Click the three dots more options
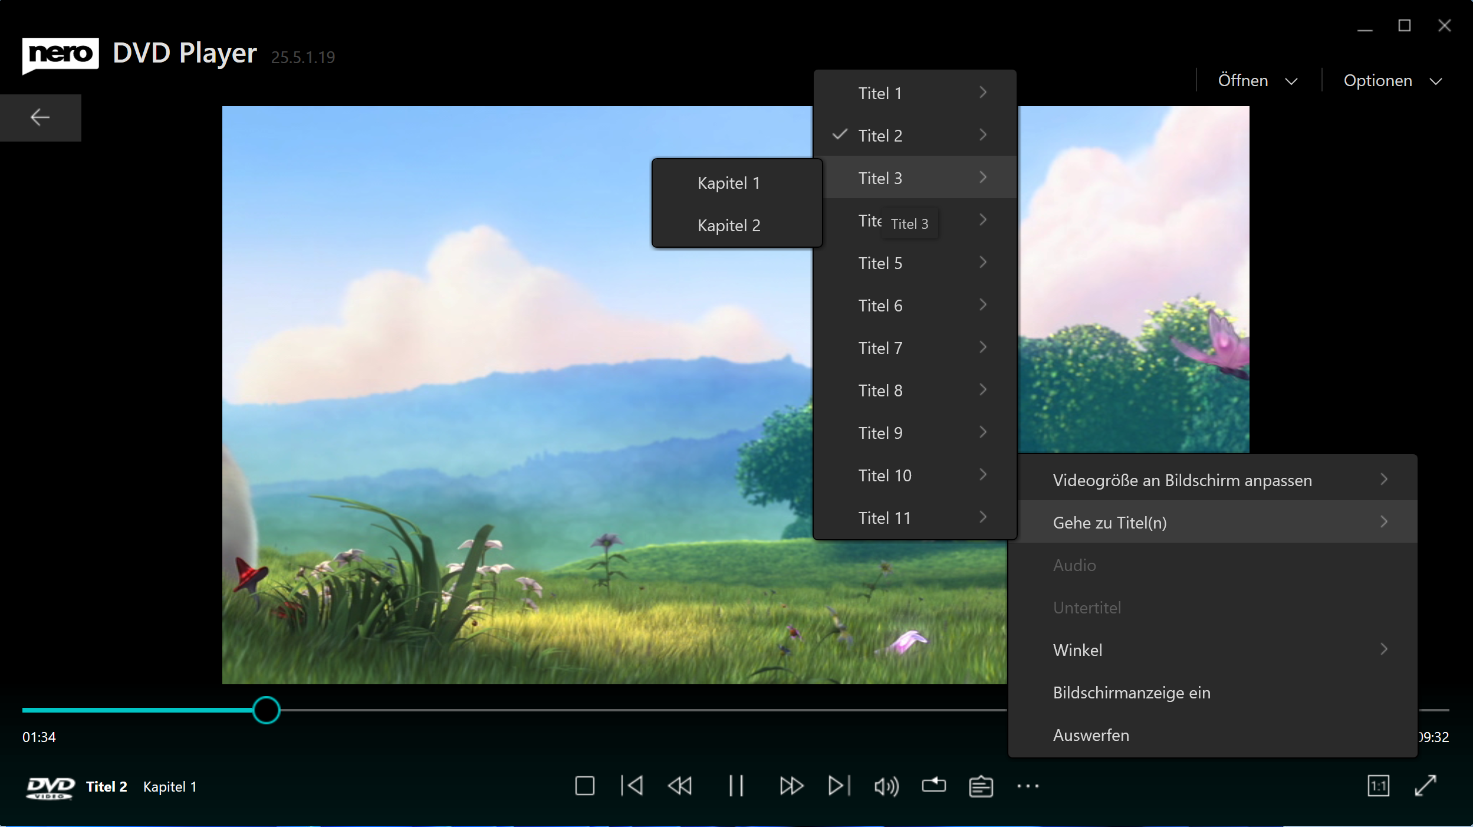The height and width of the screenshot is (827, 1473). pos(1028,786)
